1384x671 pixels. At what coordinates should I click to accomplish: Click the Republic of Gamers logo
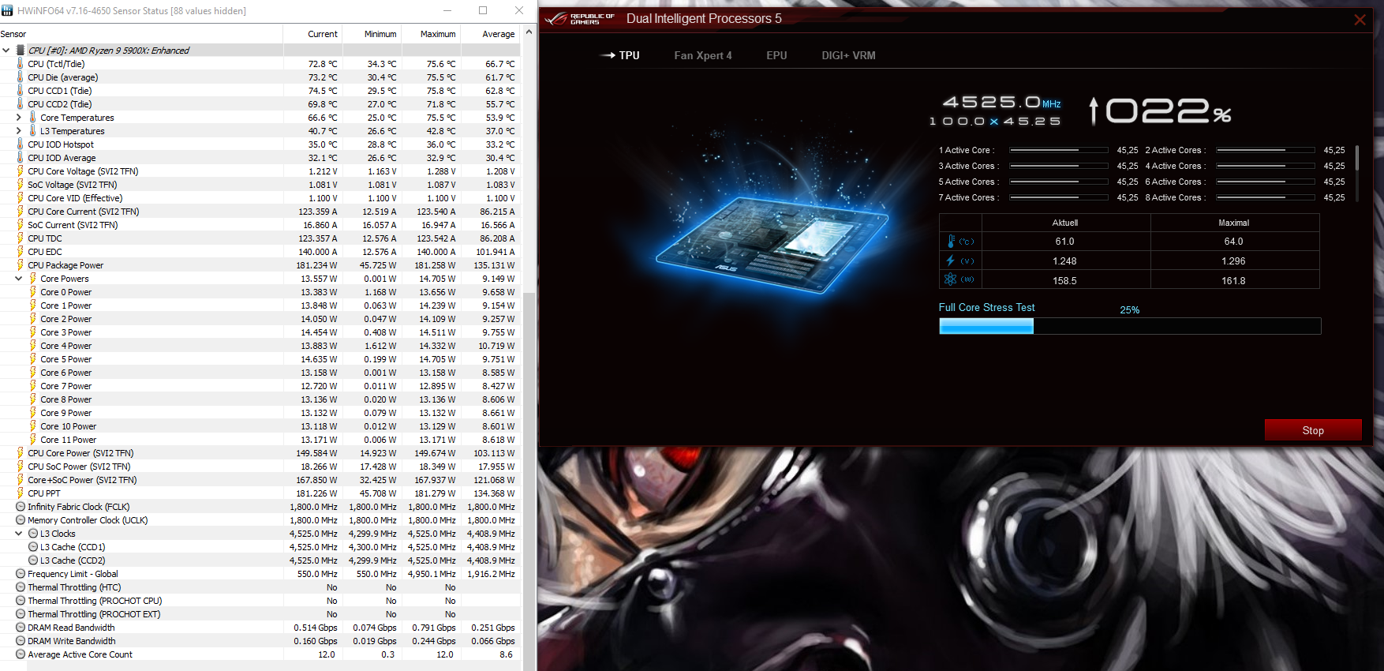(580, 19)
